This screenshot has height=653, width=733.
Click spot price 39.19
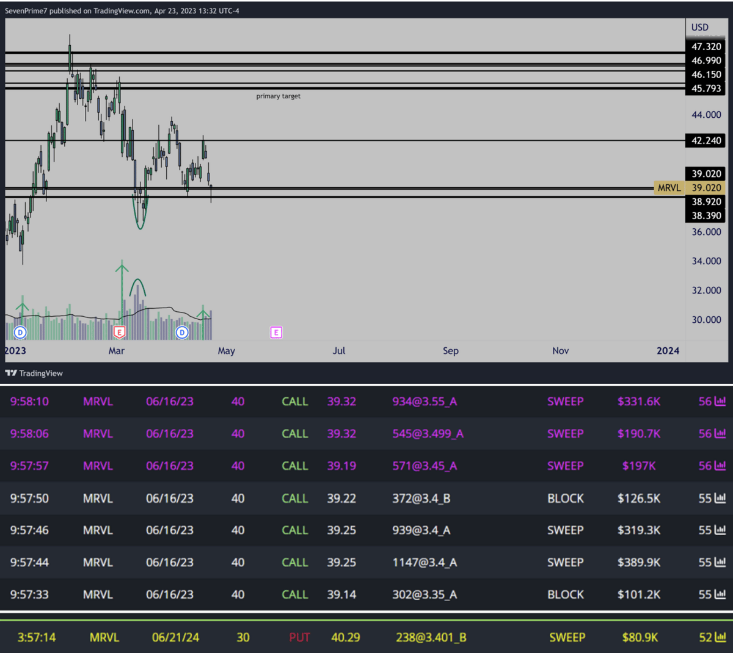pyautogui.click(x=341, y=466)
